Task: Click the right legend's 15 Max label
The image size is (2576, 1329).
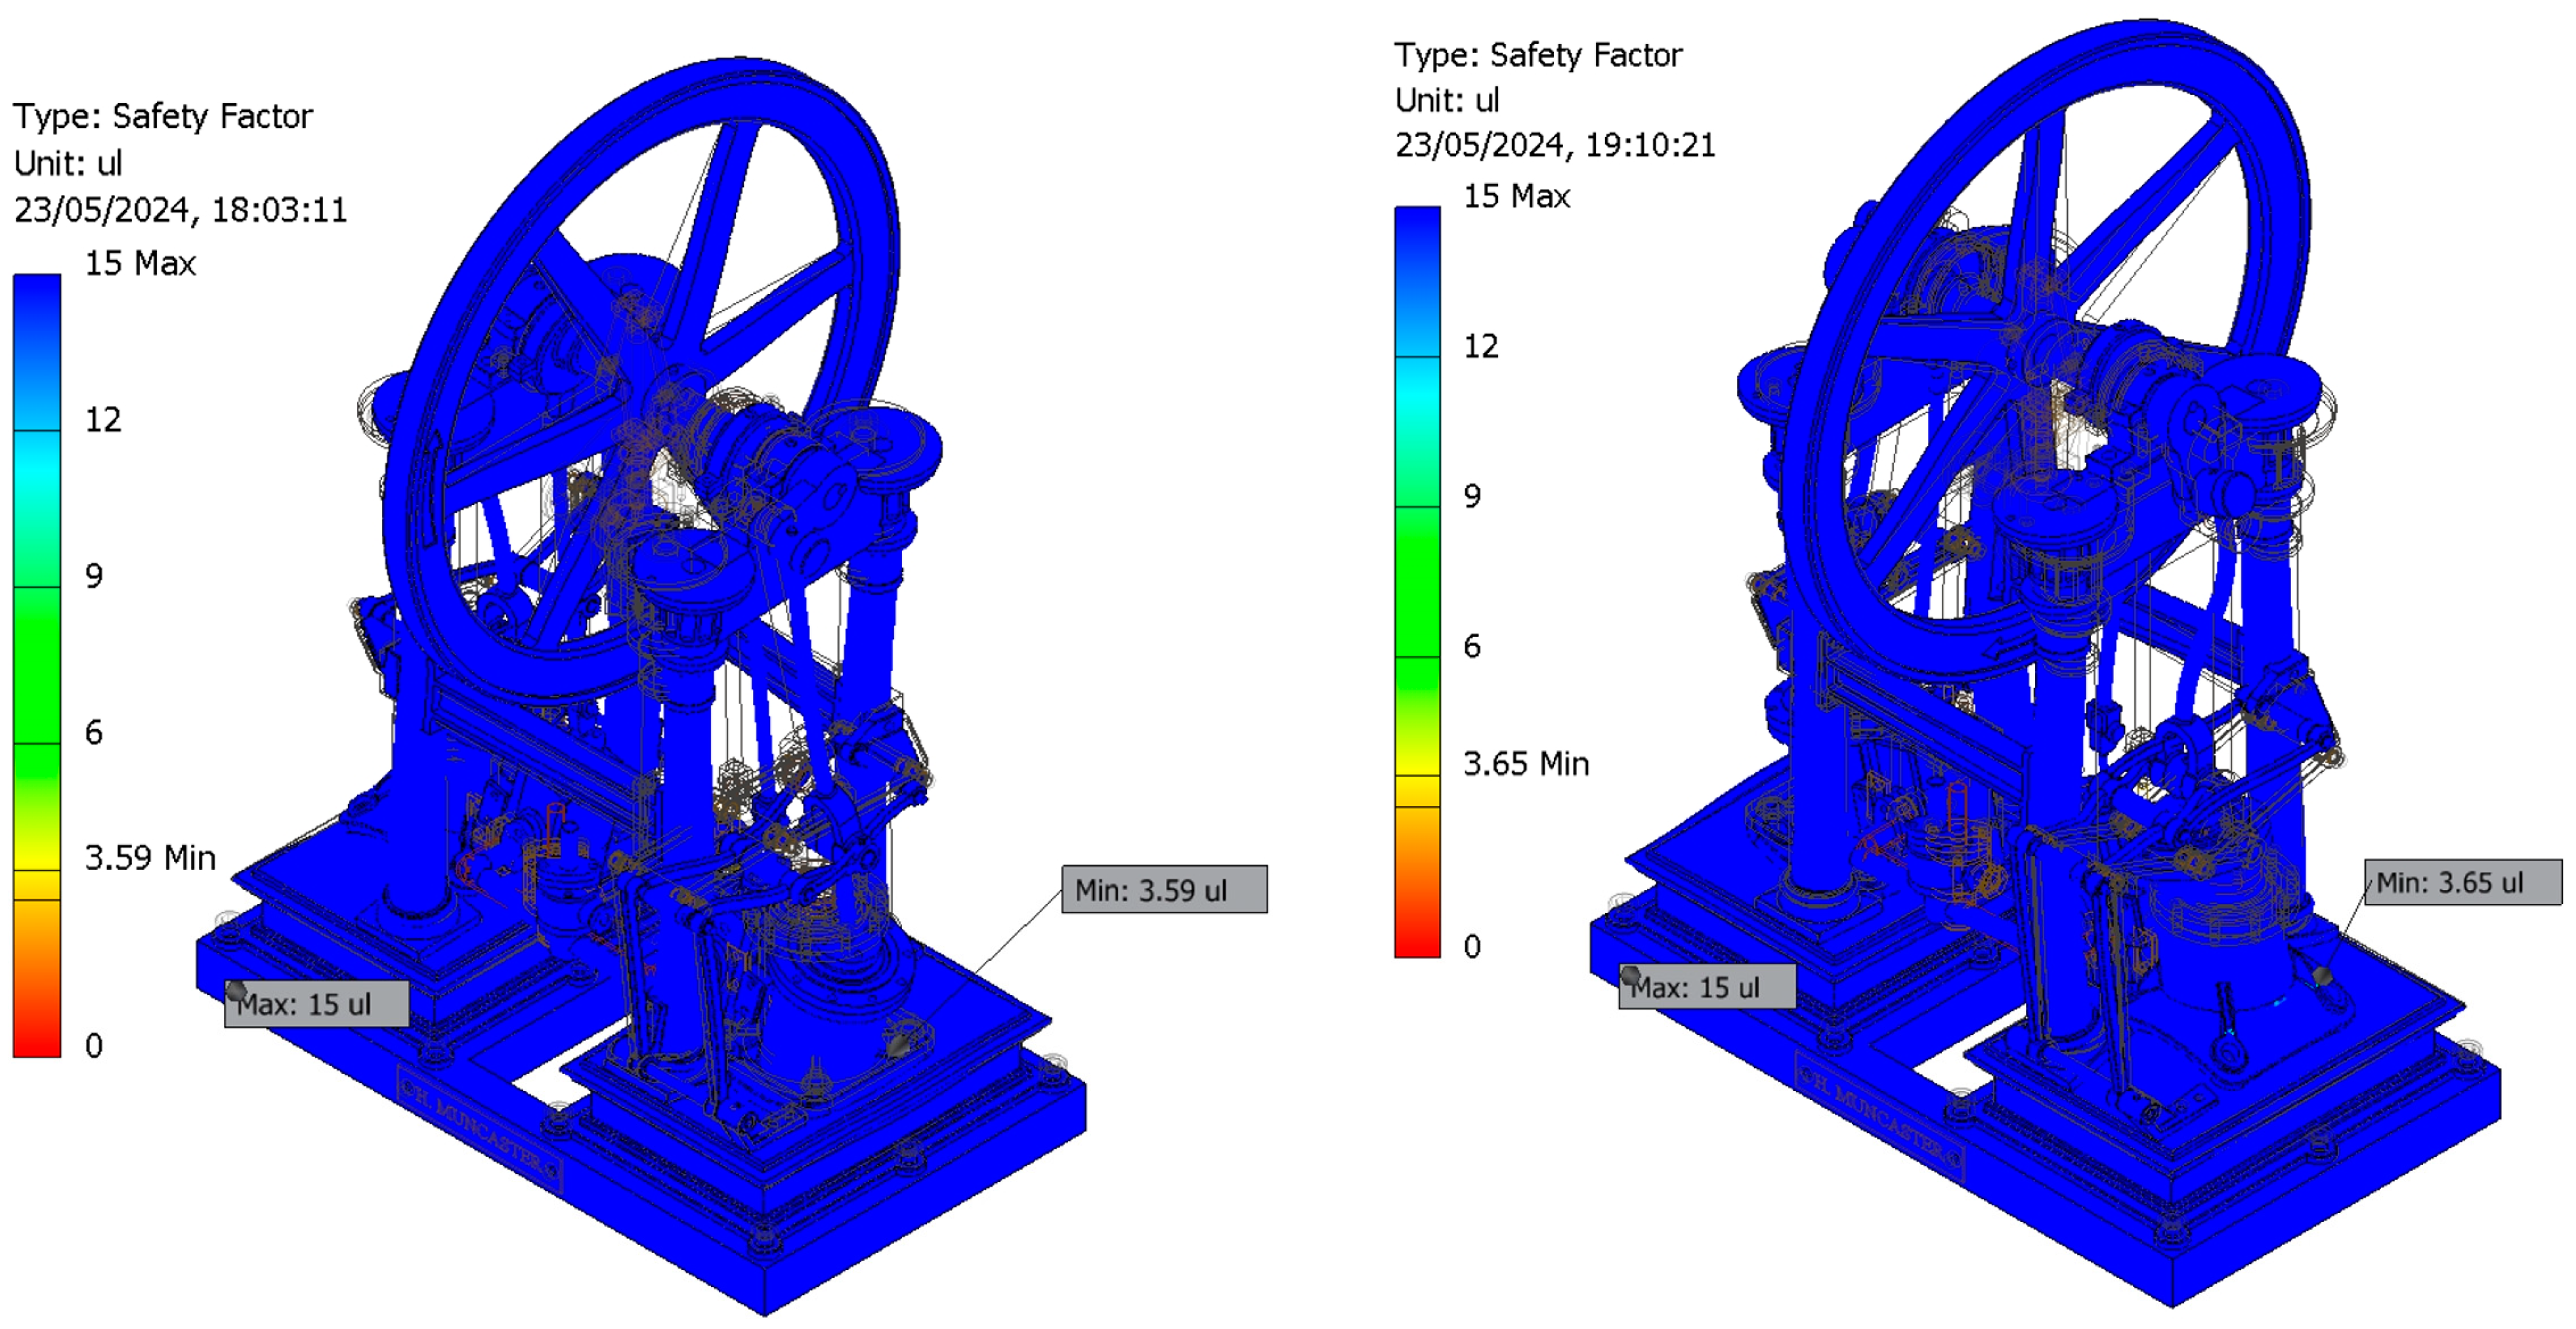Action: pos(1516,196)
